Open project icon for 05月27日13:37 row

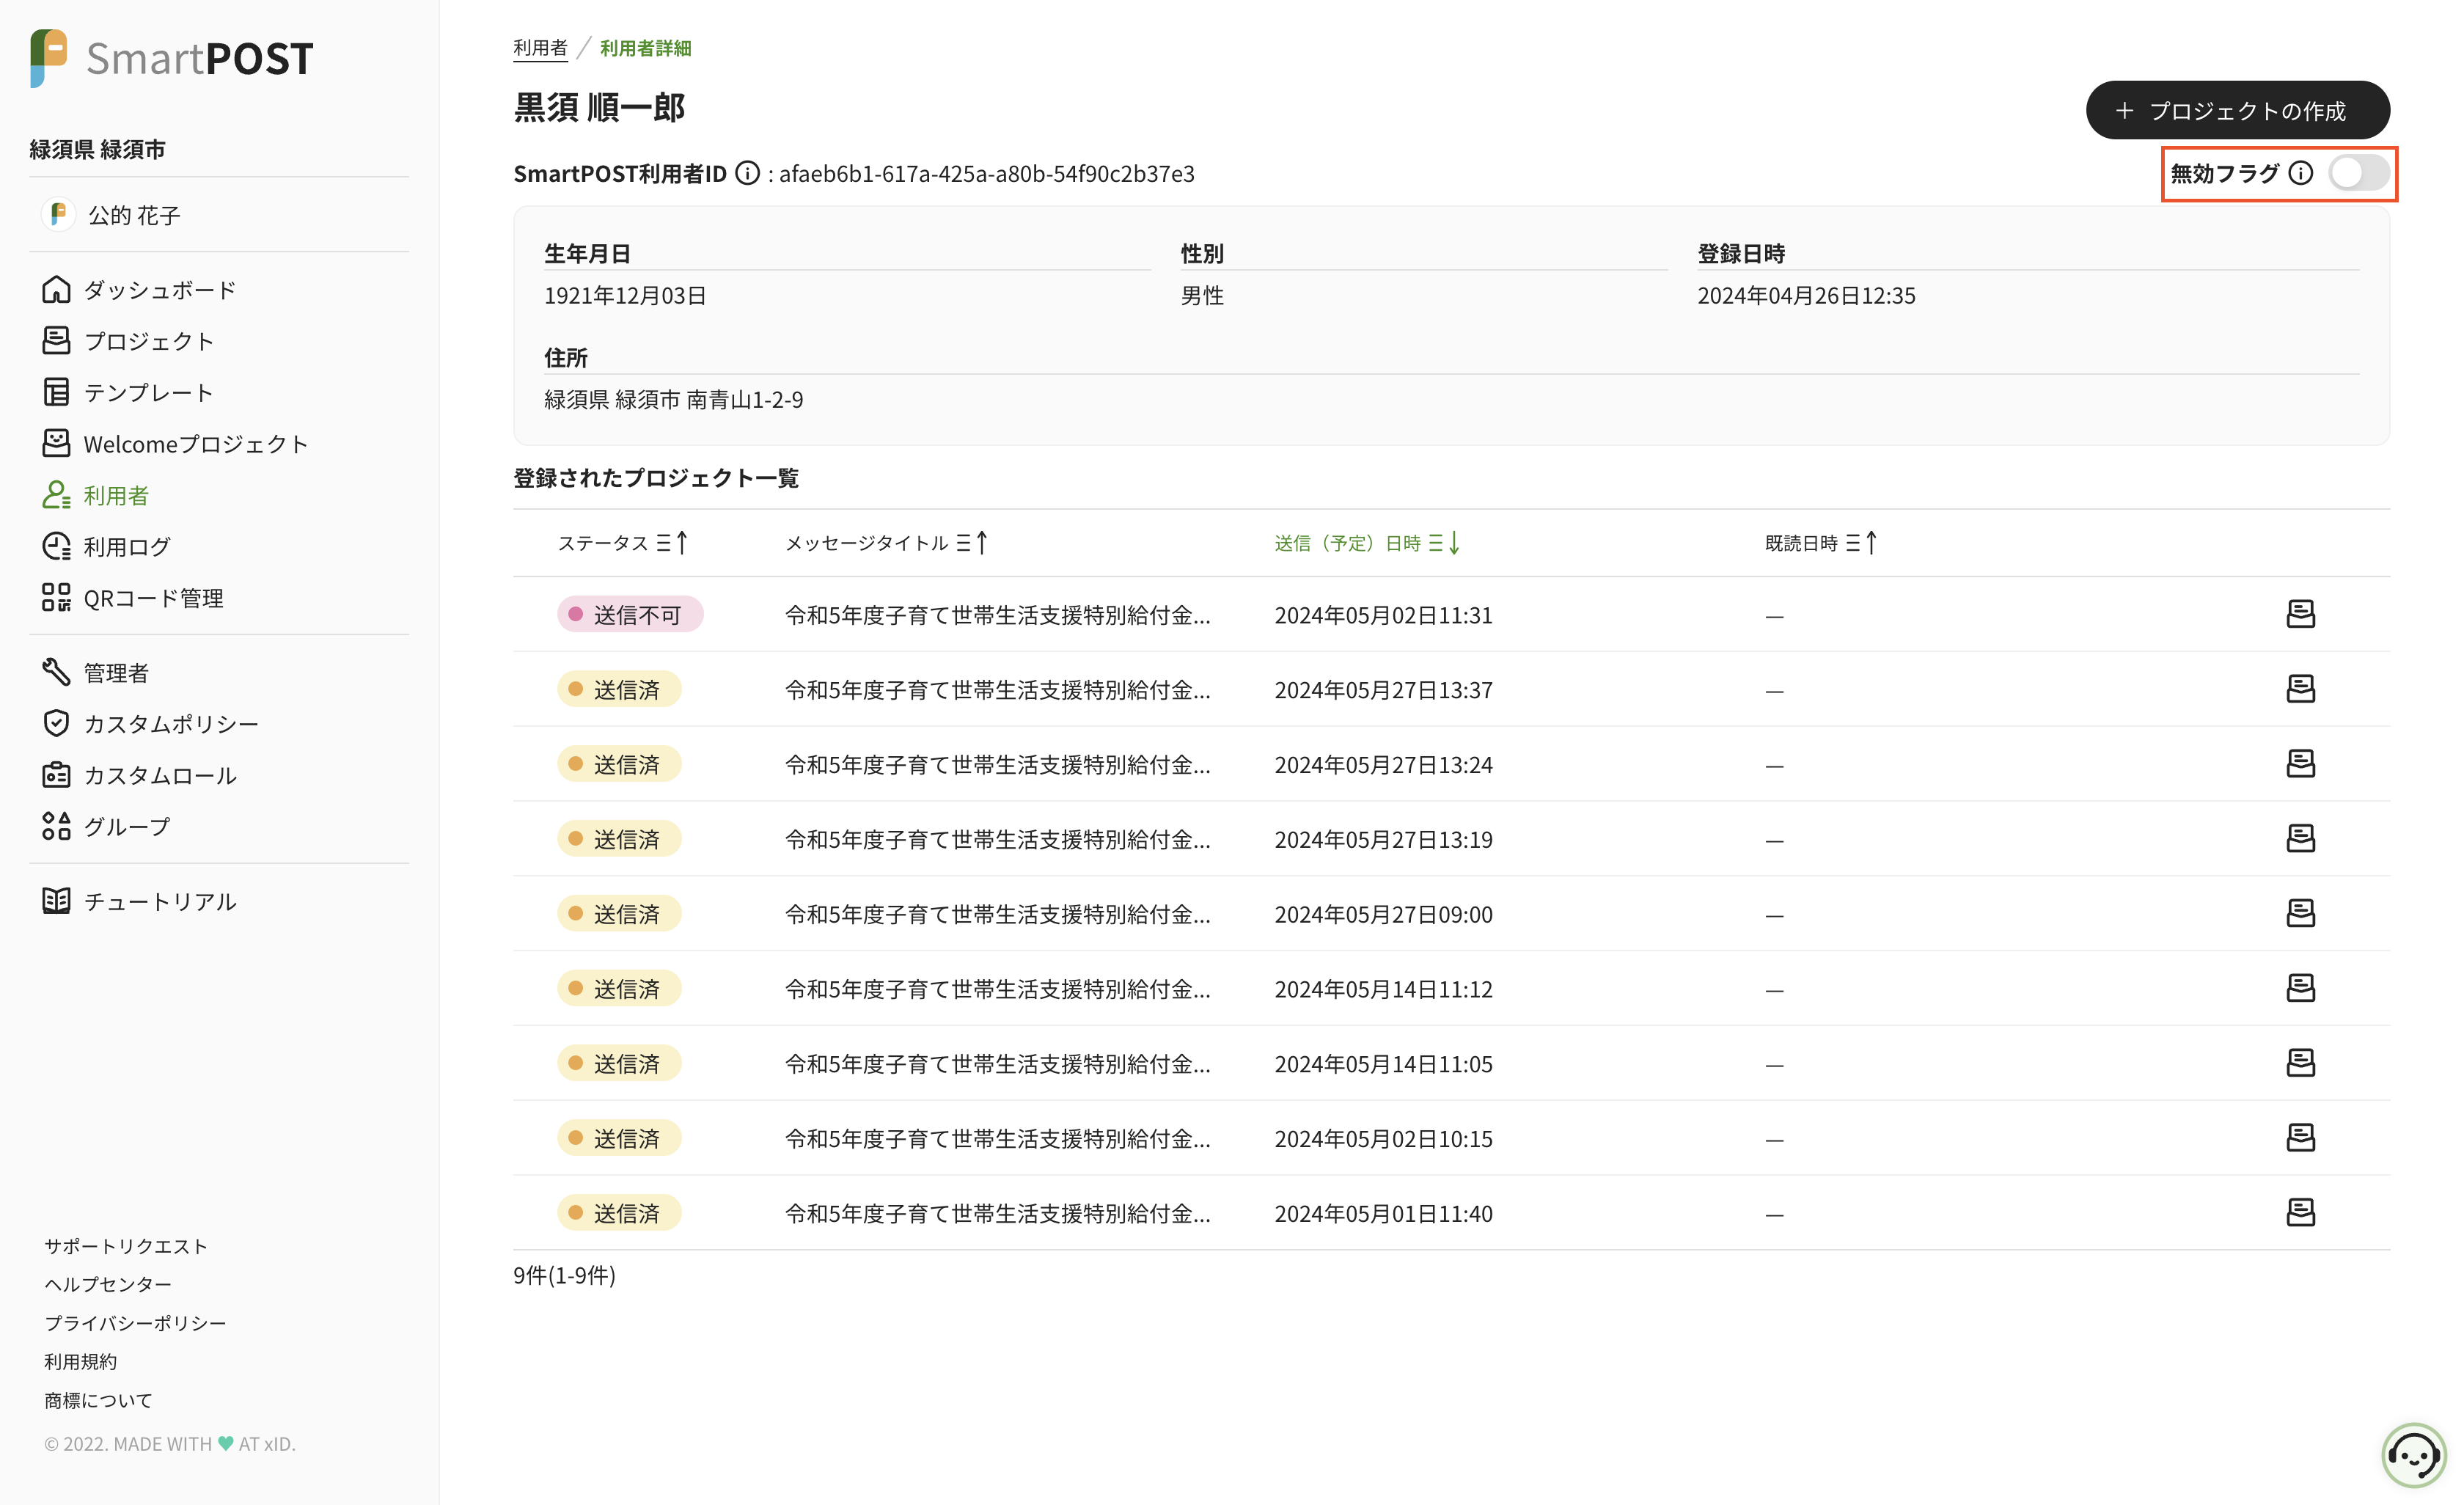(2300, 689)
